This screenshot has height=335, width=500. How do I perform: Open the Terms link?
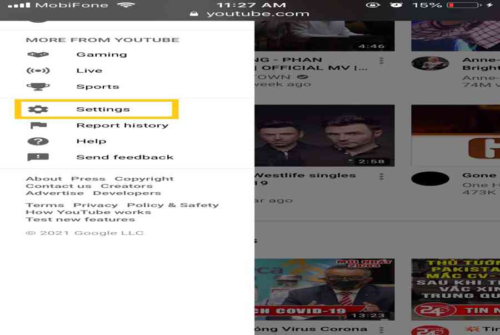tap(45, 205)
